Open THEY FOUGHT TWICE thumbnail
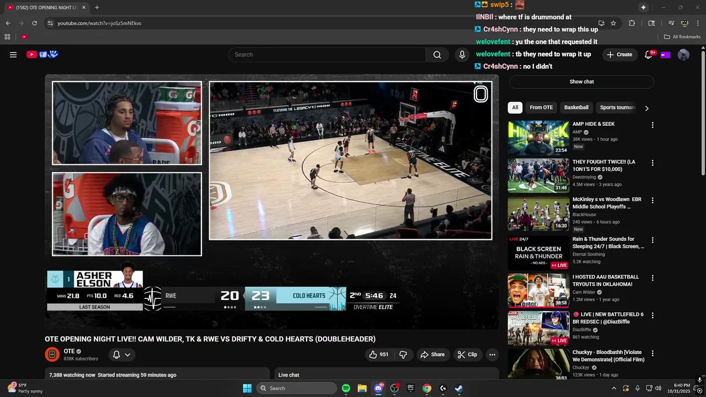This screenshot has height=397, width=706. tap(538, 175)
